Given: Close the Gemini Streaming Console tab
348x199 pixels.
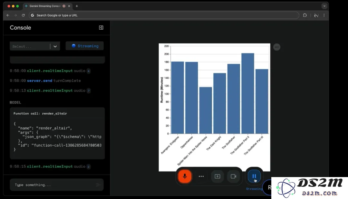Looking at the screenshot, I should coord(69,6).
